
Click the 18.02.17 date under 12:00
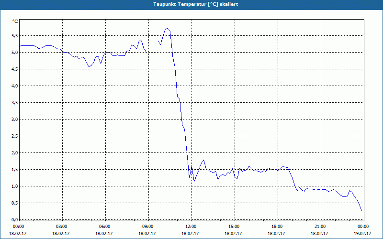coord(190,234)
